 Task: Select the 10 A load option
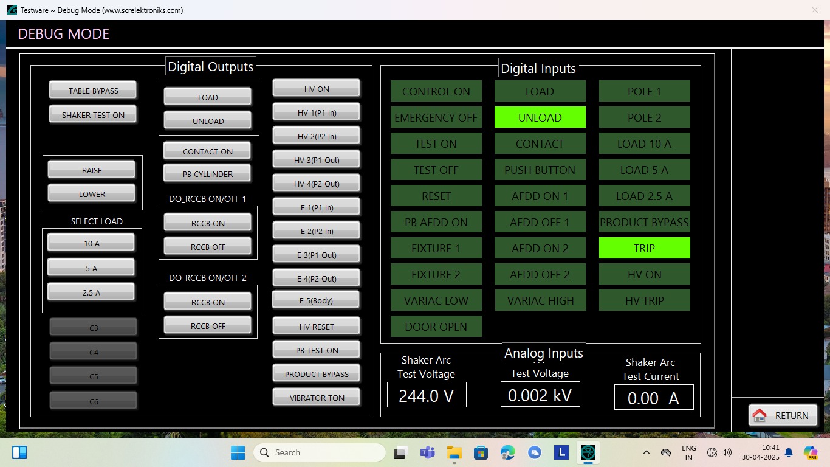click(91, 243)
